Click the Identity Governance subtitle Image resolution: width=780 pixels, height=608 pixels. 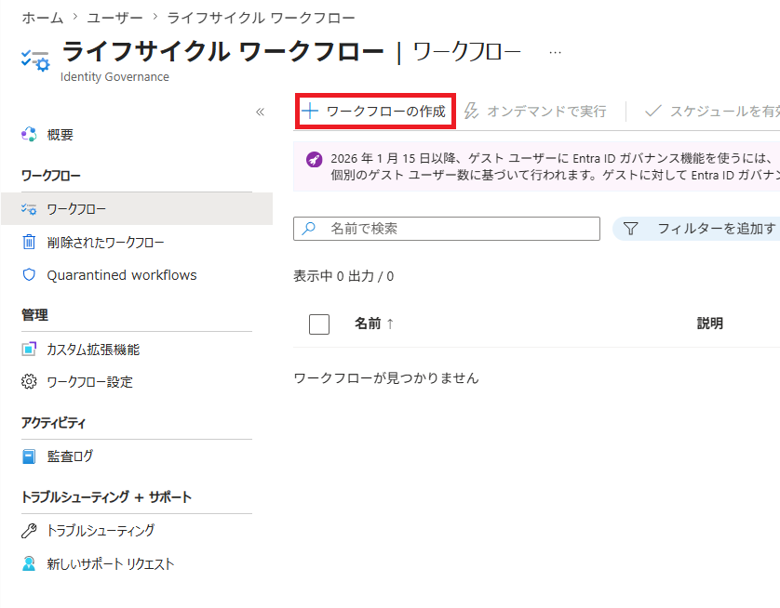coord(114,77)
